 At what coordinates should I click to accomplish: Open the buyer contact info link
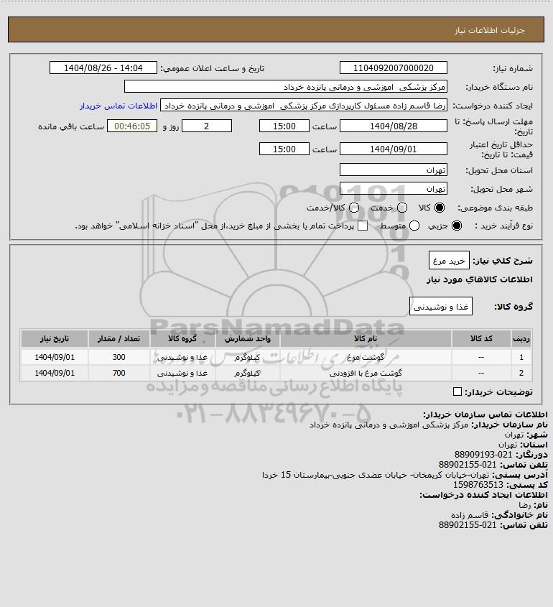[118, 106]
